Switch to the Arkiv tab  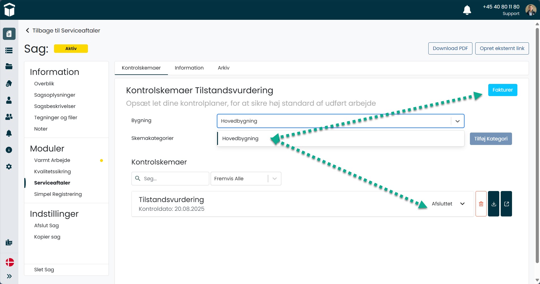(224, 68)
